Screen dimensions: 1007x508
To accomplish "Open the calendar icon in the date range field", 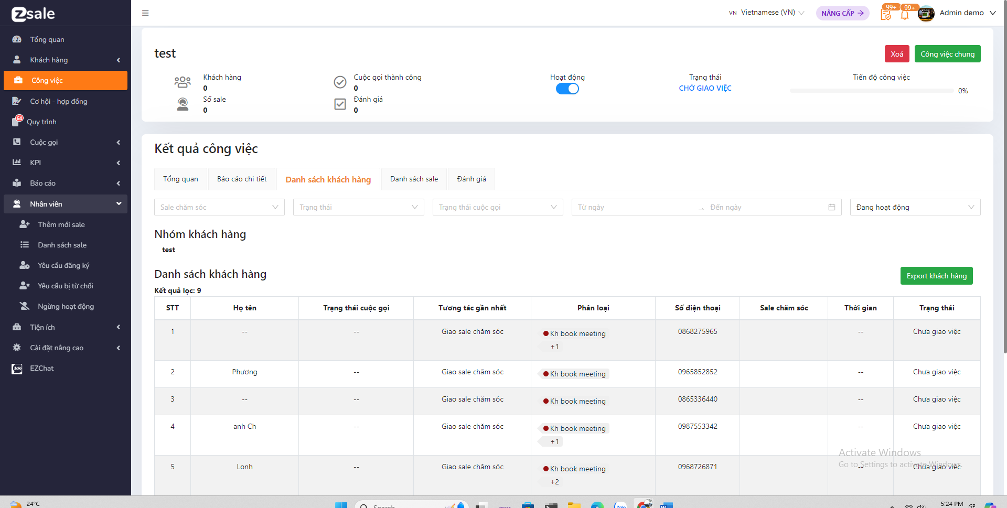I will click(832, 207).
